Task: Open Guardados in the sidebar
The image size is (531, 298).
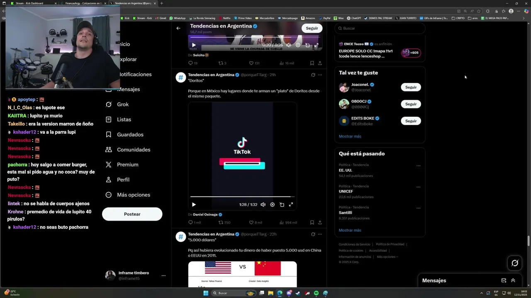Action: [x=125, y=135]
